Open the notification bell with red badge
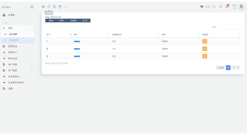This screenshot has width=247, height=138. point(227,7)
